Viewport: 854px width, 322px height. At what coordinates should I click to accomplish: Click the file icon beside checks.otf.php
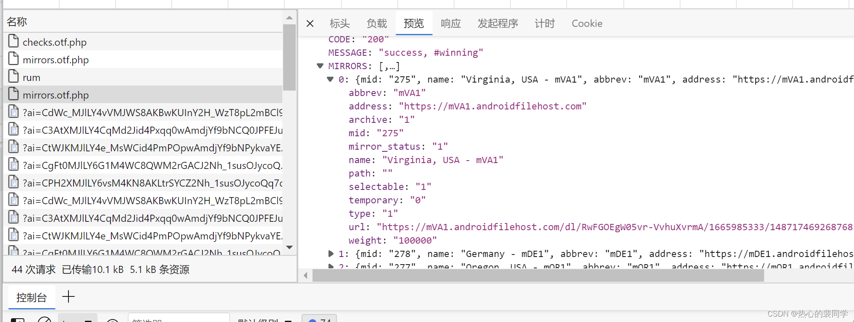13,42
